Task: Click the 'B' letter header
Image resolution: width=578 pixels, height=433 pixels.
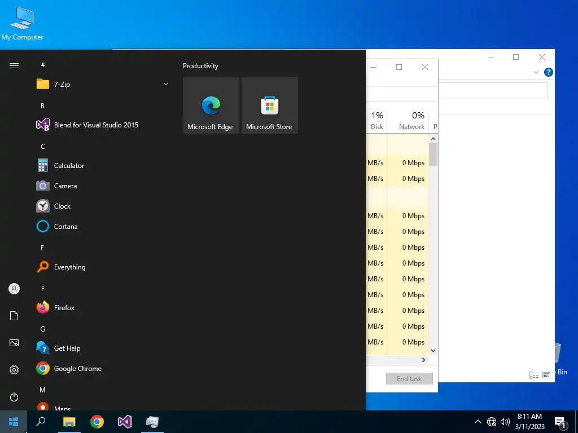Action: 42,105
